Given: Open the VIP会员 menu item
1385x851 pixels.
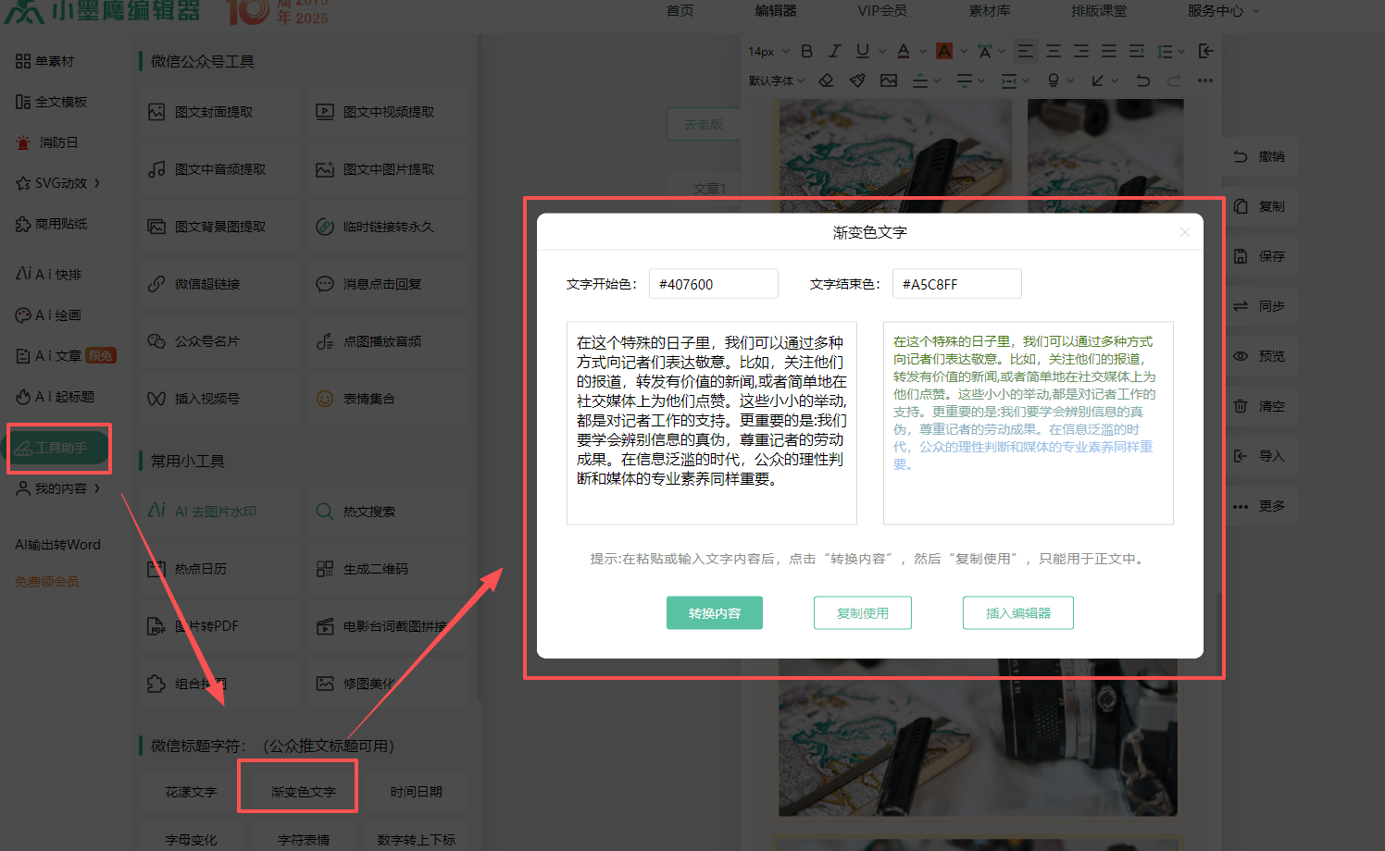Looking at the screenshot, I should (x=881, y=11).
